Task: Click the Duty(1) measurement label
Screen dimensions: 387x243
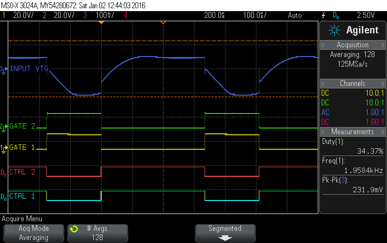Action: pyautogui.click(x=333, y=142)
